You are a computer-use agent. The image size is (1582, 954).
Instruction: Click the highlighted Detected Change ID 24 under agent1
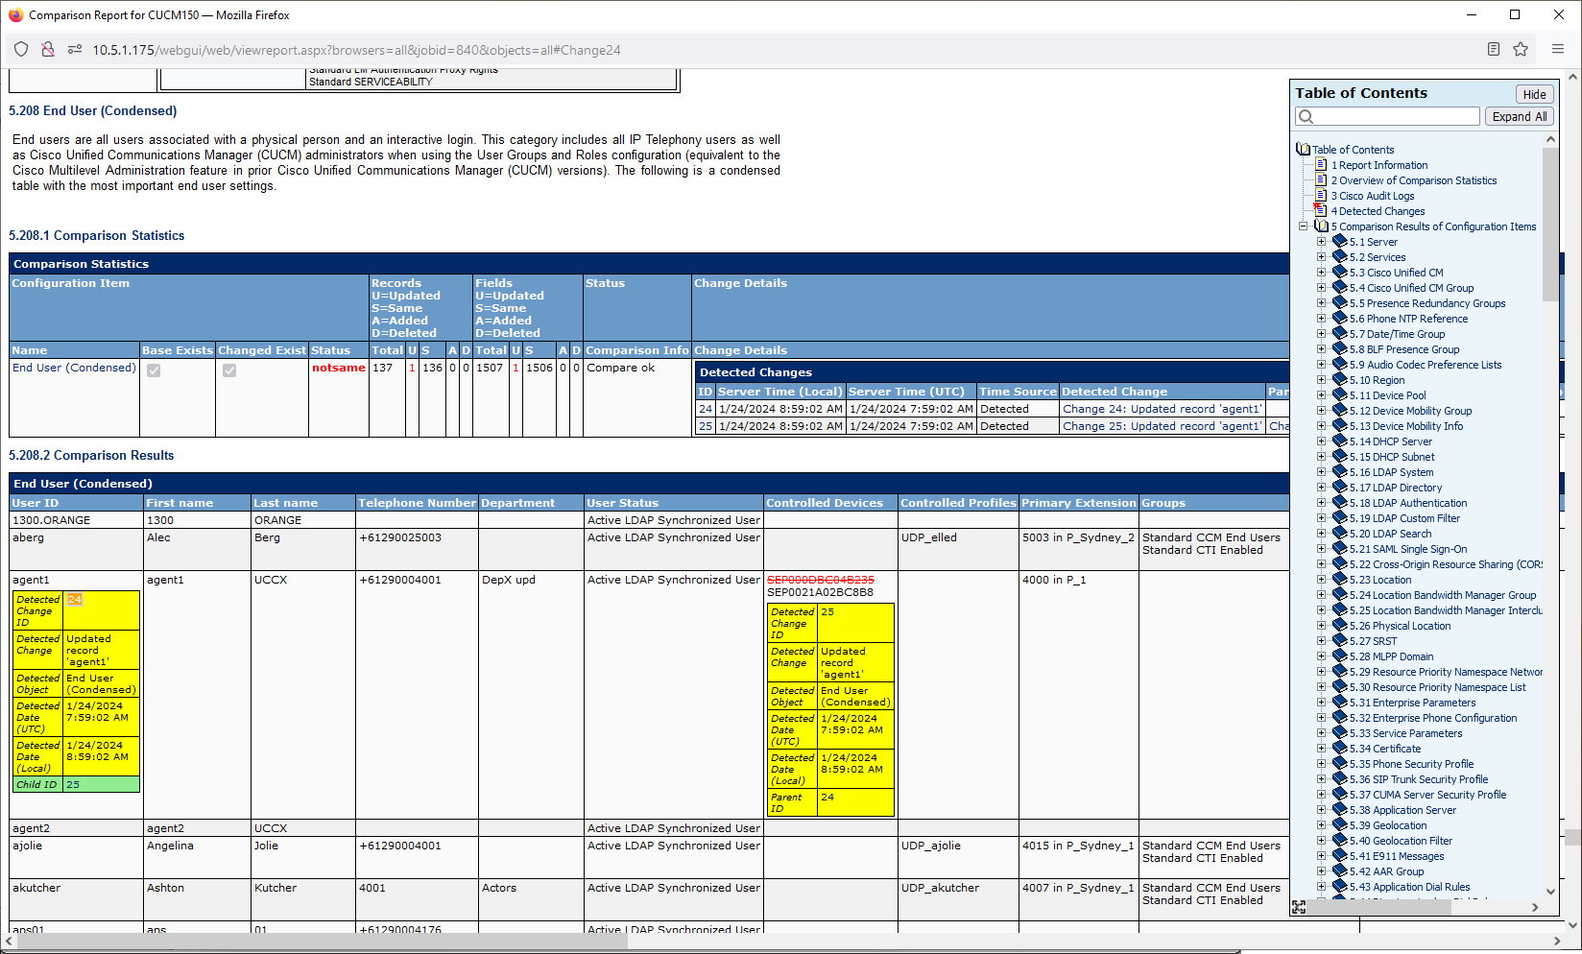tap(75, 599)
